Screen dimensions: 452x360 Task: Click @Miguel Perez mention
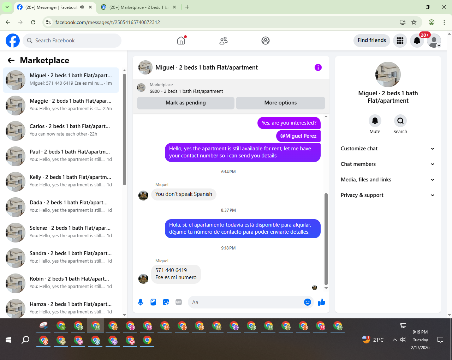(298, 136)
